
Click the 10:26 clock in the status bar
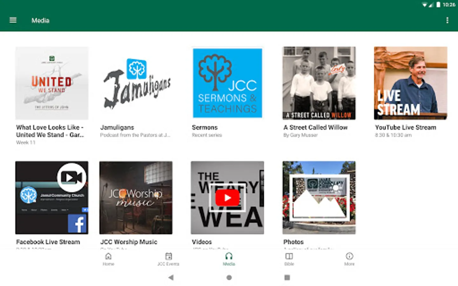pyautogui.click(x=449, y=4)
